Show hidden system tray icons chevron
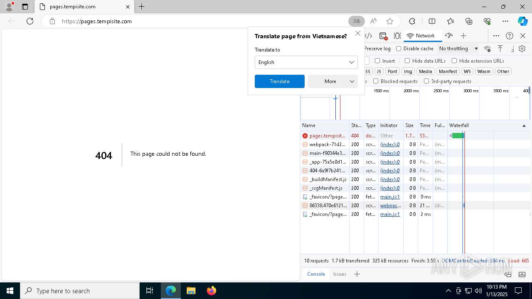The height and width of the screenshot is (299, 532). click(448, 291)
